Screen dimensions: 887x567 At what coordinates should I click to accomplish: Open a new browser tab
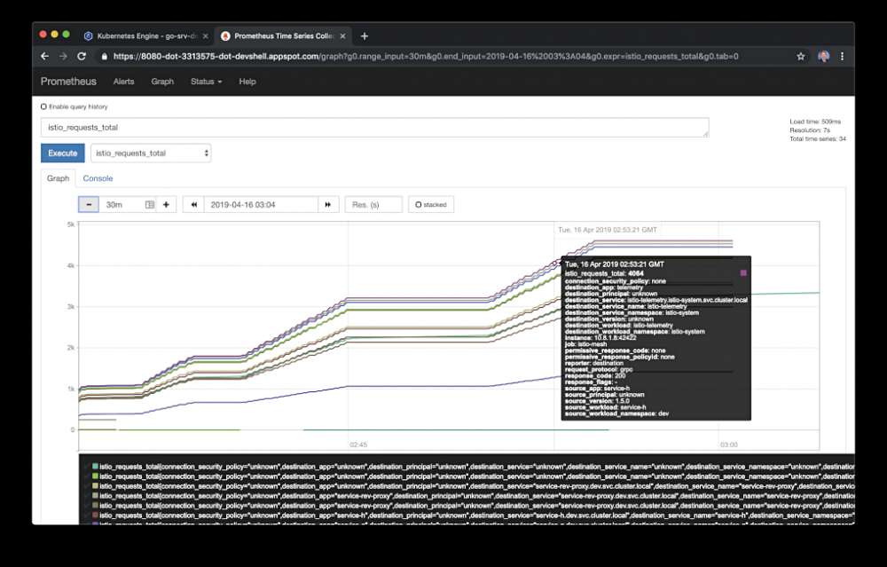pyautogui.click(x=365, y=35)
